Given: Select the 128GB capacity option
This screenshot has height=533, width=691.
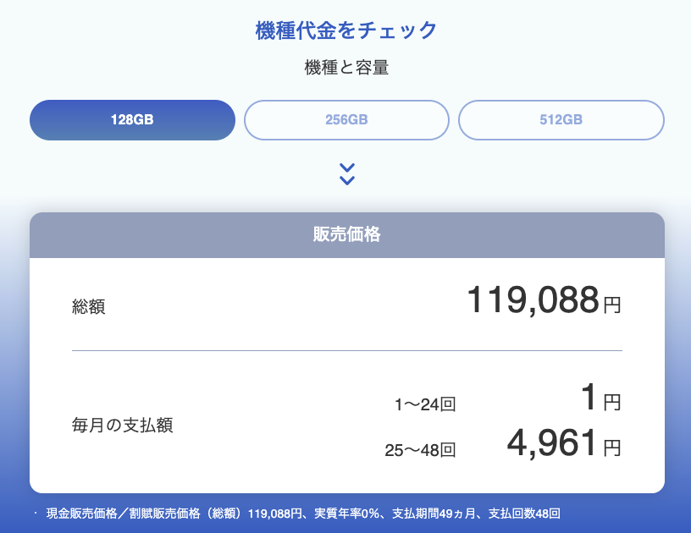Looking at the screenshot, I should [132, 120].
